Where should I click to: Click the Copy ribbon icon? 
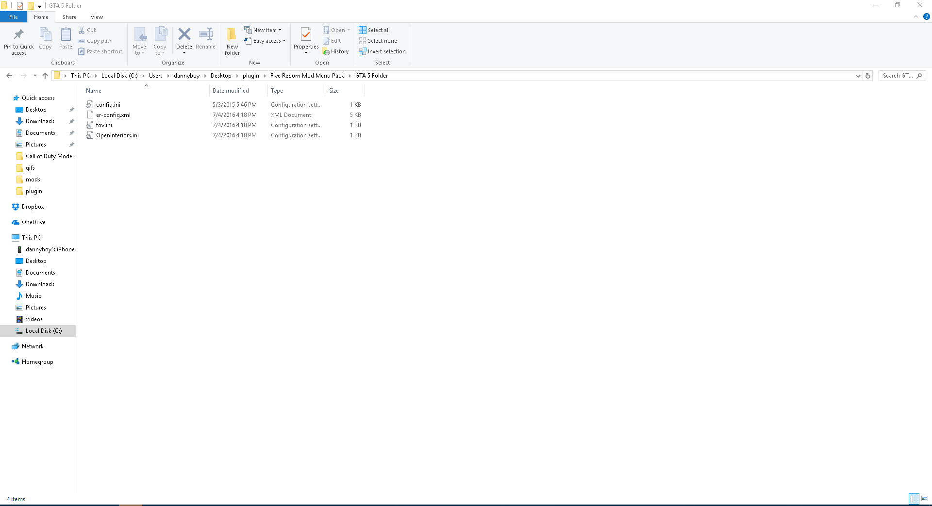coord(45,39)
